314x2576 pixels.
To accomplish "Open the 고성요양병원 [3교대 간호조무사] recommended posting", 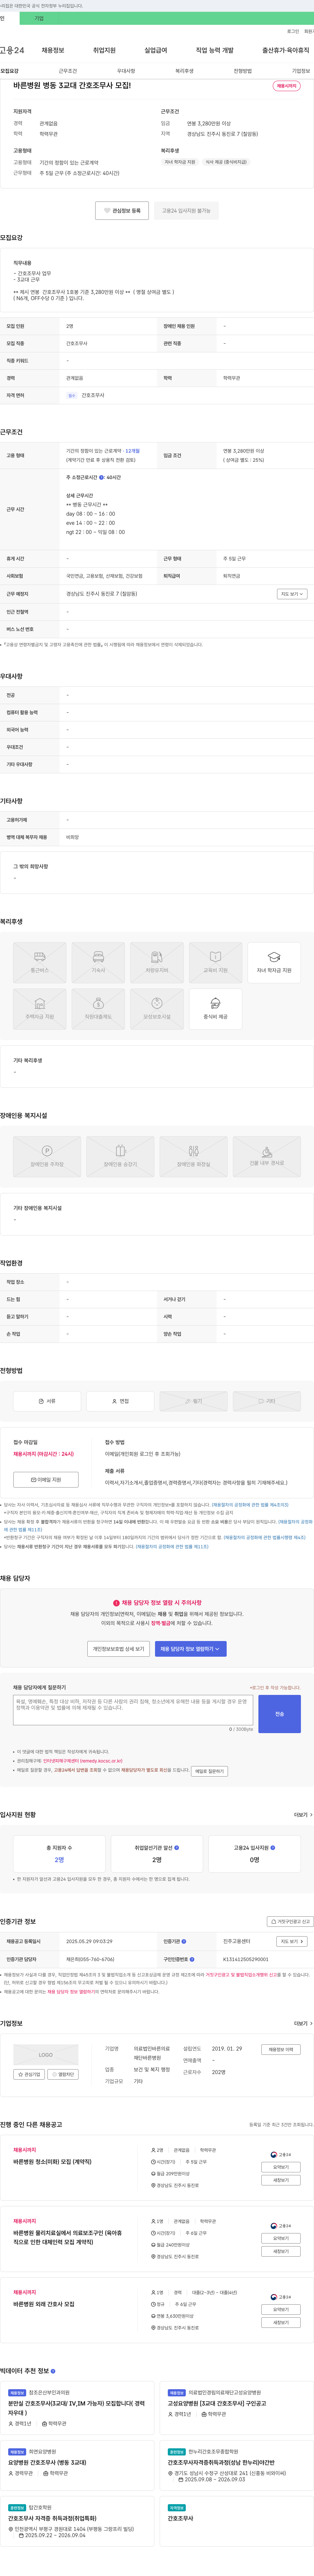I will click(217, 2403).
